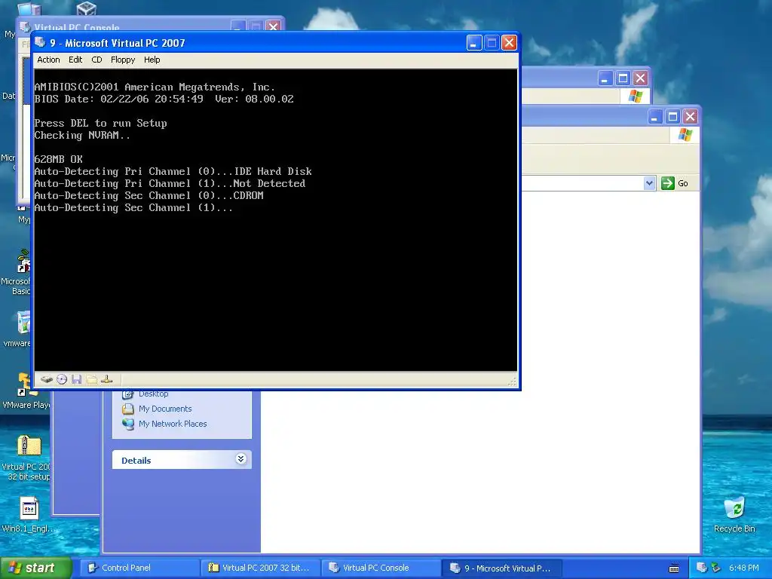Open the Action menu
The width and height of the screenshot is (772, 579).
point(48,60)
